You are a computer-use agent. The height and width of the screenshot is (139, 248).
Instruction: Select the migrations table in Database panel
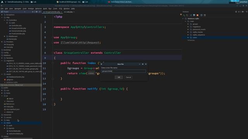click(x=196, y=27)
